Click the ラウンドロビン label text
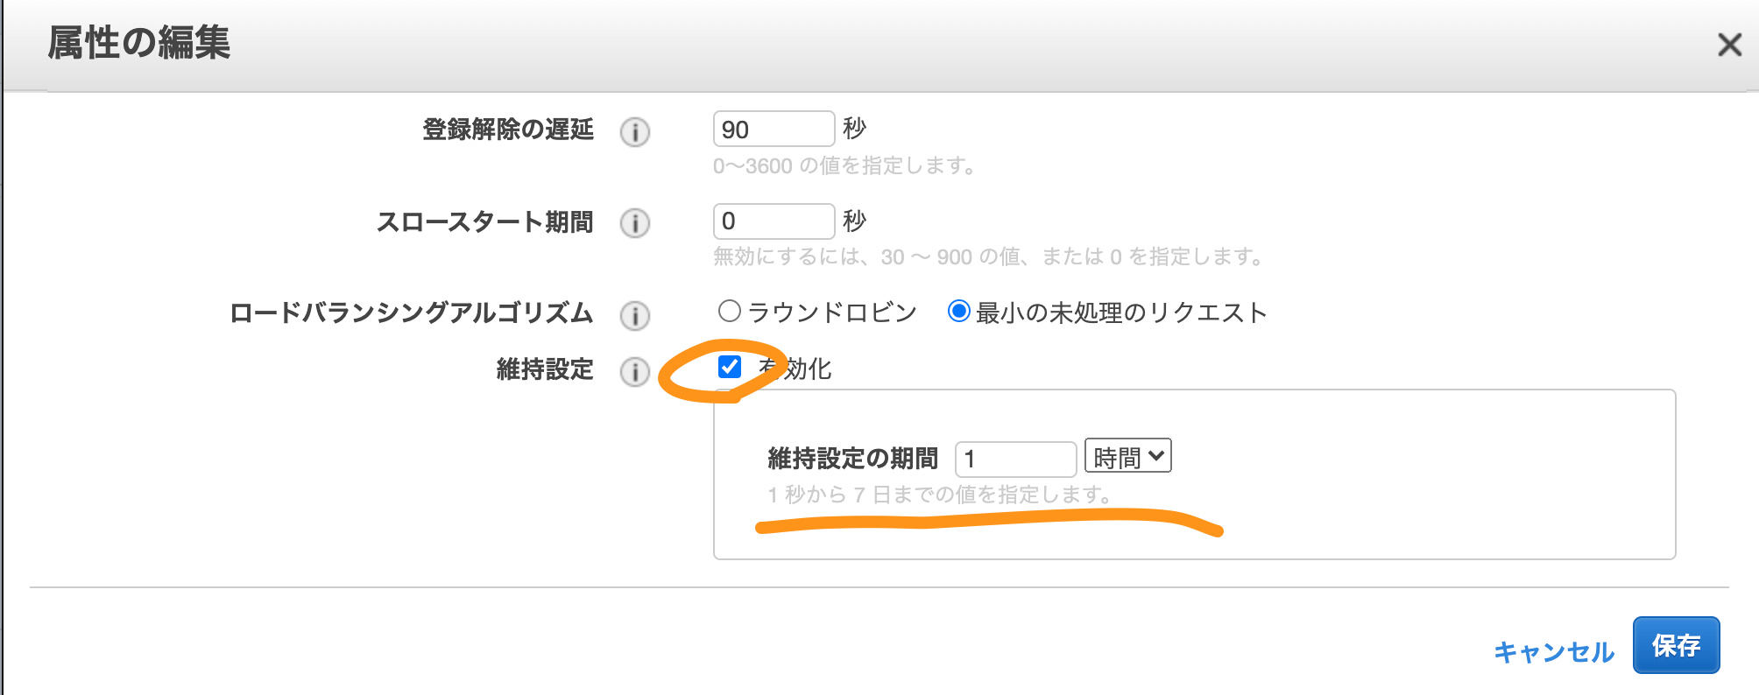1759x695 pixels. pyautogui.click(x=831, y=312)
